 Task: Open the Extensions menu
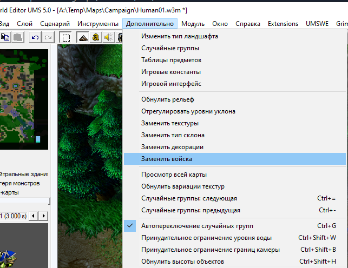[x=283, y=24]
